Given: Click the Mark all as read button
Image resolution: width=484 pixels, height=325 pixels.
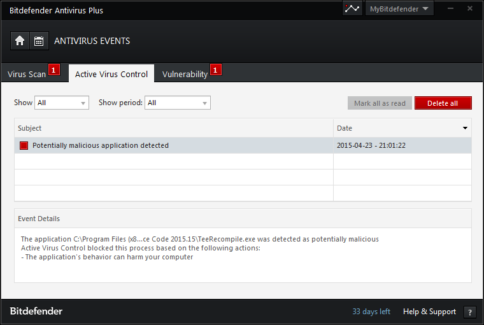Looking at the screenshot, I should tap(380, 103).
